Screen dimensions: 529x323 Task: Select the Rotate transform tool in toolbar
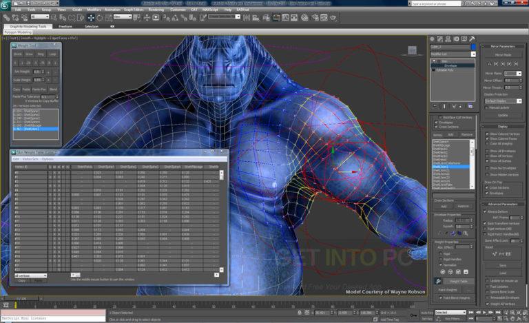tap(99, 17)
